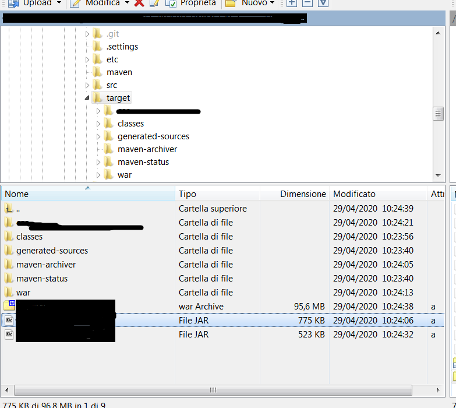Expand the generated-sources tree node
The width and height of the screenshot is (456, 408).
[98, 136]
